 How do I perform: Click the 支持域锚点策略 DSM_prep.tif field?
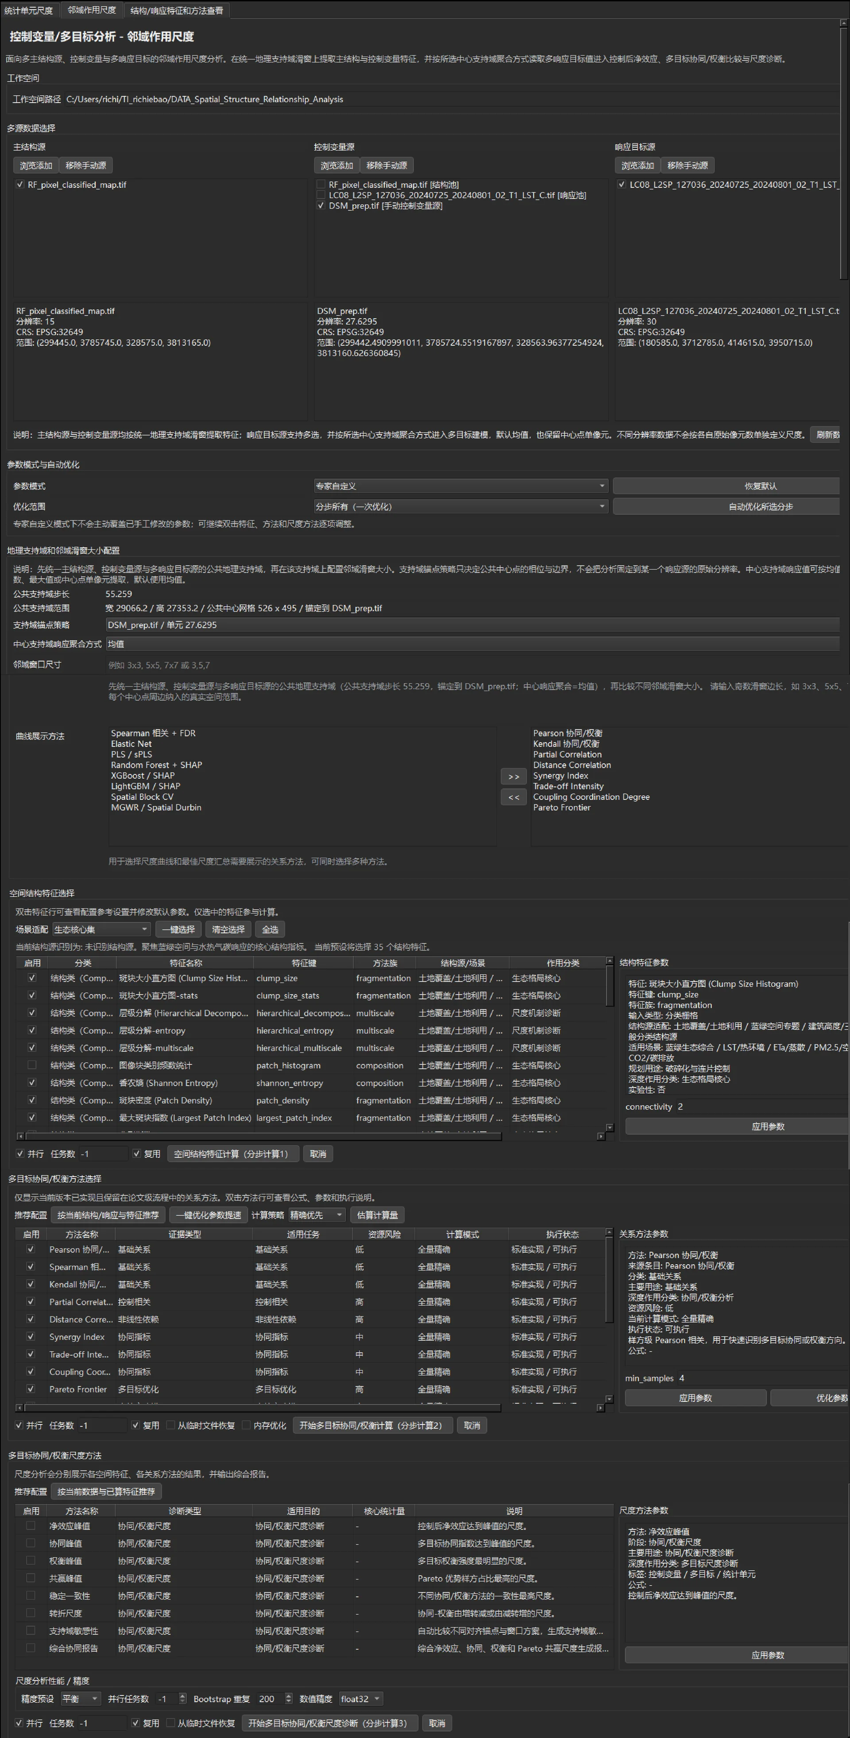[472, 625]
